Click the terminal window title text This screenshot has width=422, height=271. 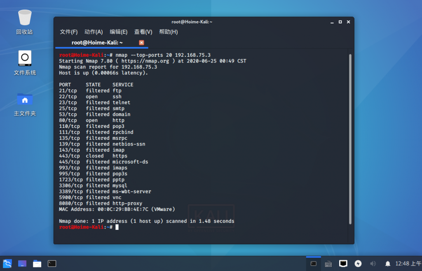[192, 22]
